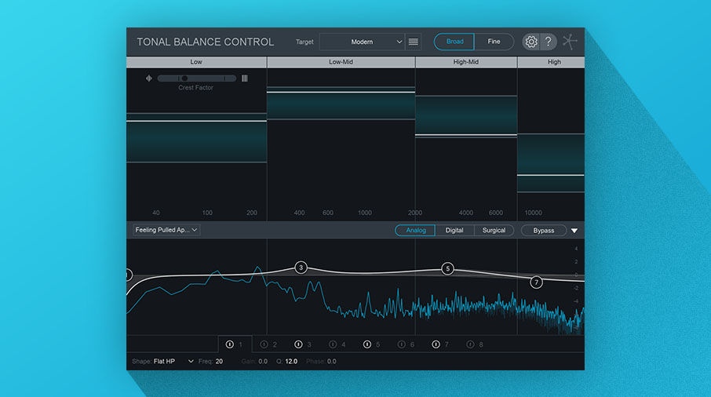Viewport: 711px width, 397px height.
Task: Open the target list menu icon
Action: [x=414, y=42]
